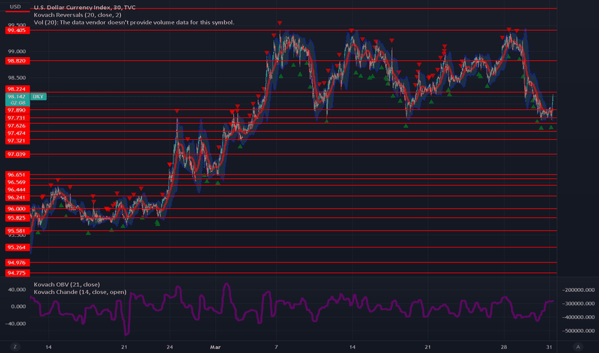Select the 96.444 price level label
Image resolution: width=599 pixels, height=353 pixels.
[x=17, y=190]
